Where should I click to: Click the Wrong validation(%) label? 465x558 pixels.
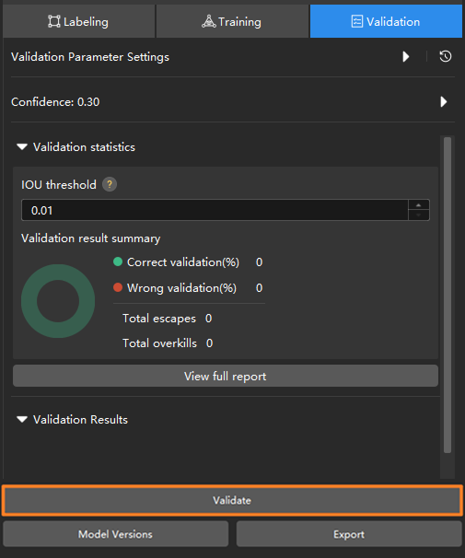point(181,288)
